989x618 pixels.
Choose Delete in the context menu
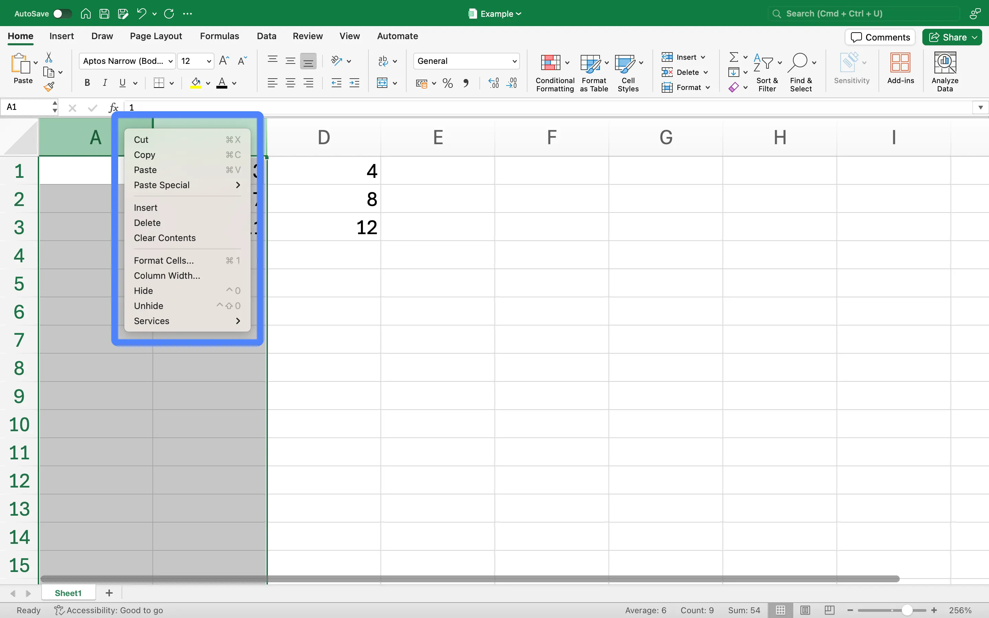(187, 223)
